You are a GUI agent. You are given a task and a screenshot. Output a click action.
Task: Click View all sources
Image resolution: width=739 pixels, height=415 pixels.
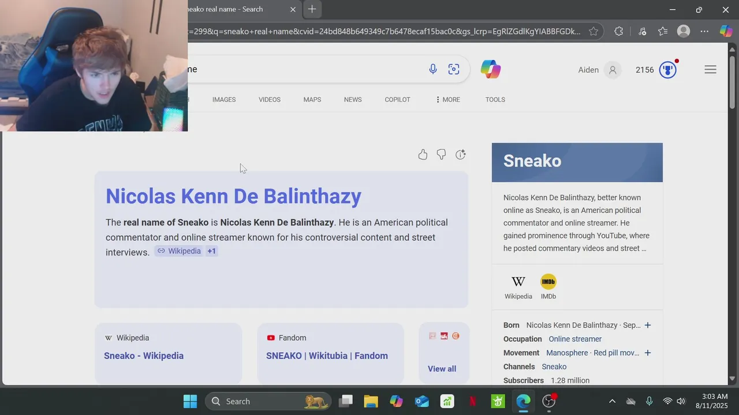coord(442,369)
